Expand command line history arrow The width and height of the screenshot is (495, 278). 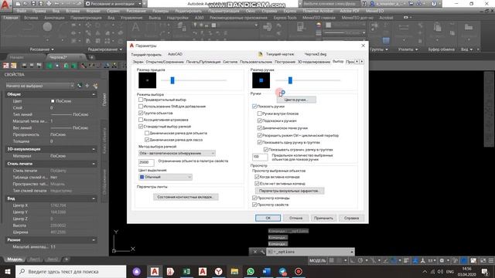352,252
